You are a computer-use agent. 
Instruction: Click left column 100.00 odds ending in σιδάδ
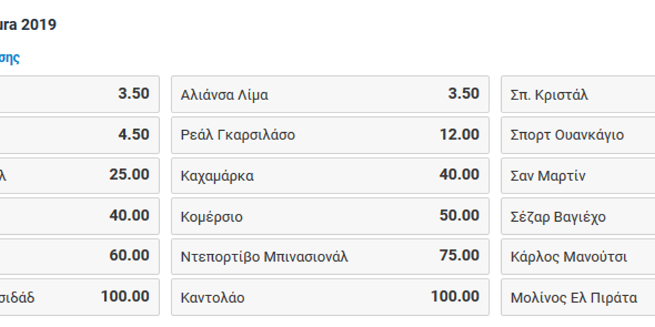pyautogui.click(x=79, y=297)
